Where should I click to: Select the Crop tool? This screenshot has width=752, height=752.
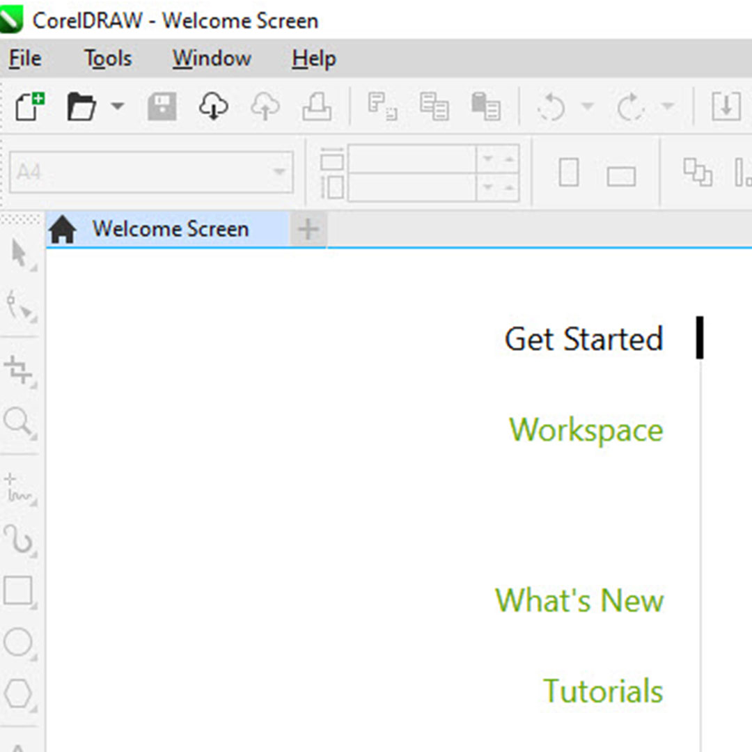pyautogui.click(x=19, y=370)
